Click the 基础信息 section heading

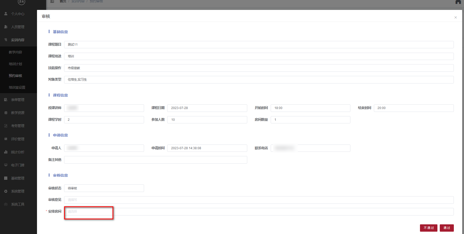coord(60,32)
